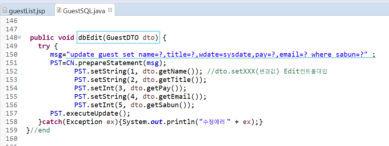This screenshot has height=146, width=389.
Task: Click 'dto.getSabun()' on line 156
Action: pyautogui.click(x=159, y=105)
